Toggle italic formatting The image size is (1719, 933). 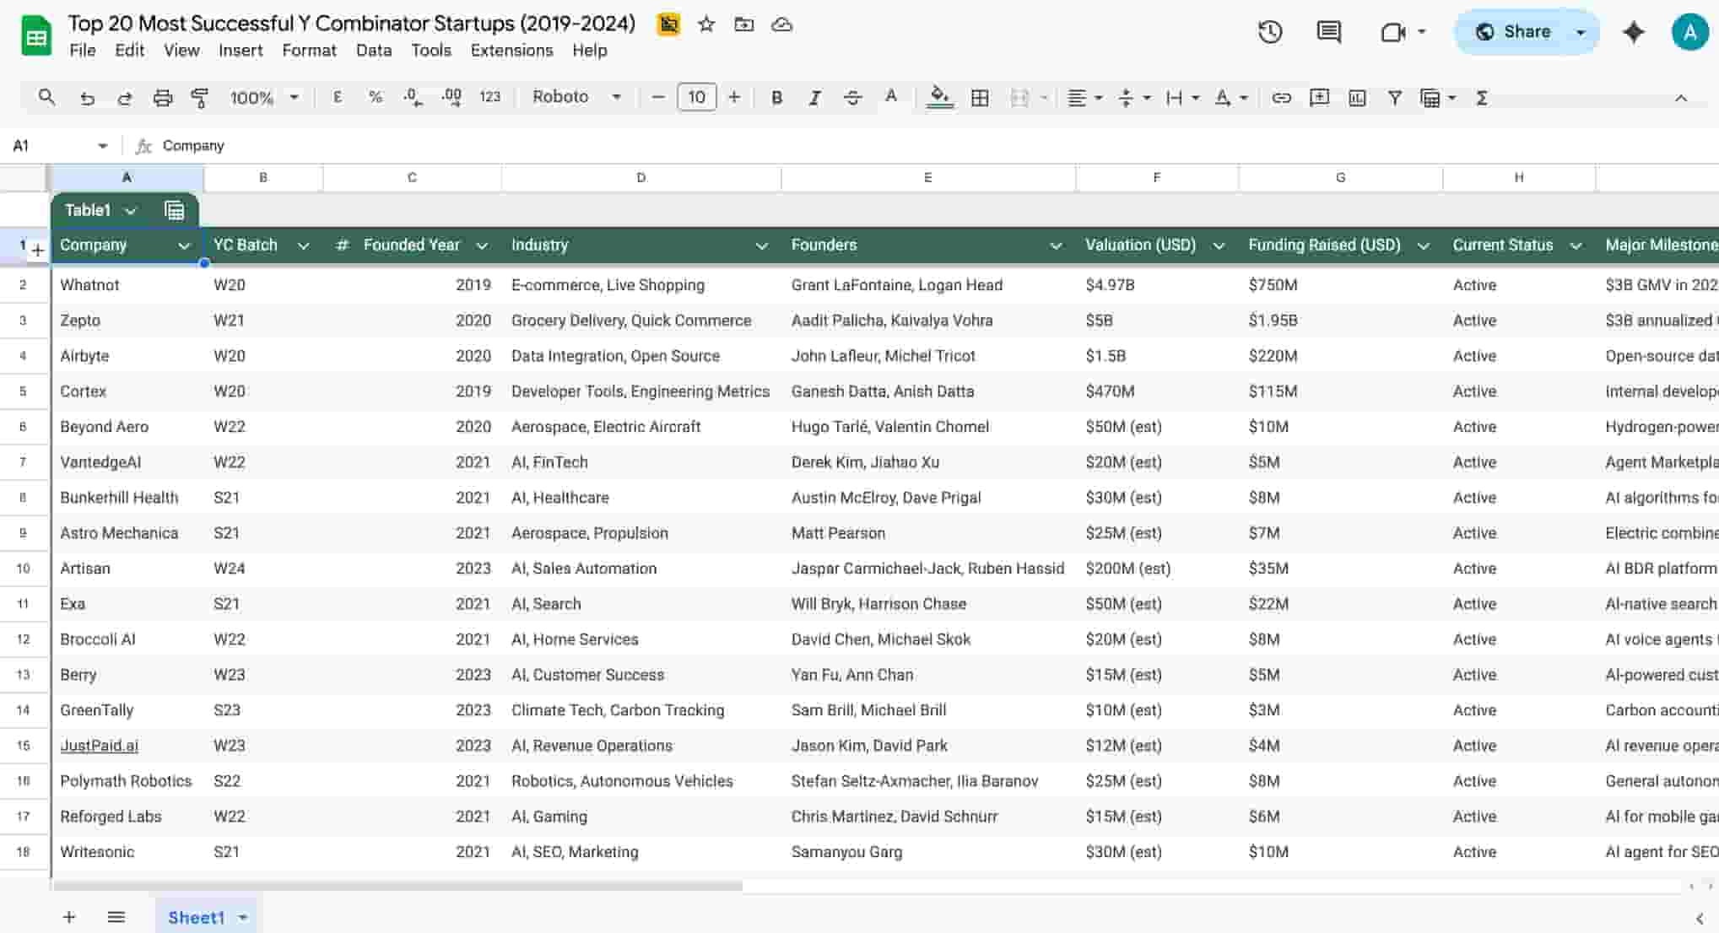814,98
